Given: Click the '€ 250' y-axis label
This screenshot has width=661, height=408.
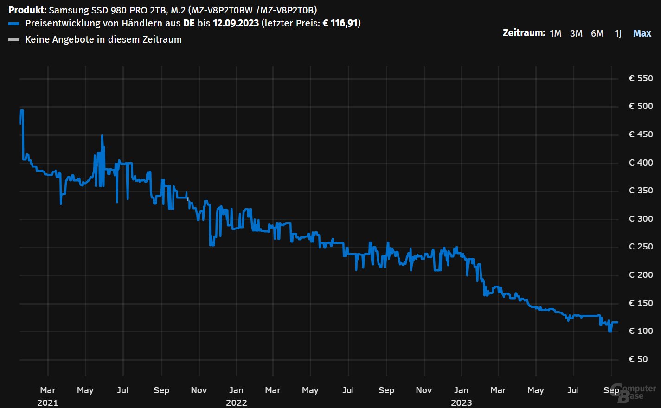Looking at the screenshot, I should [x=641, y=247].
